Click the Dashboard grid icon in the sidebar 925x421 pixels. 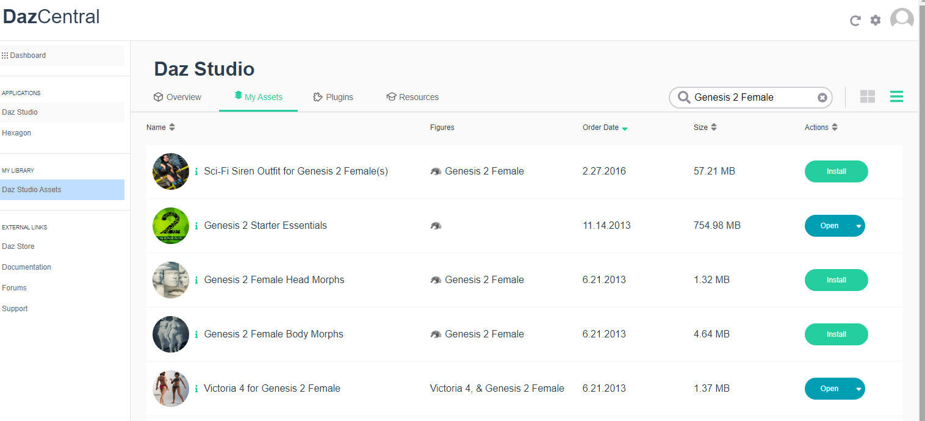(5, 56)
